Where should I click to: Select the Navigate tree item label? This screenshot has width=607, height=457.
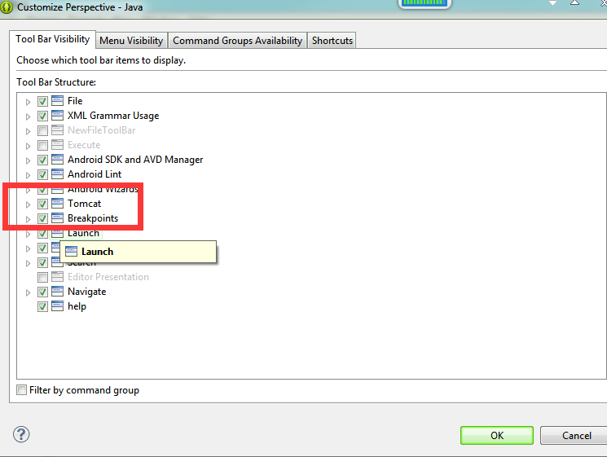(86, 292)
